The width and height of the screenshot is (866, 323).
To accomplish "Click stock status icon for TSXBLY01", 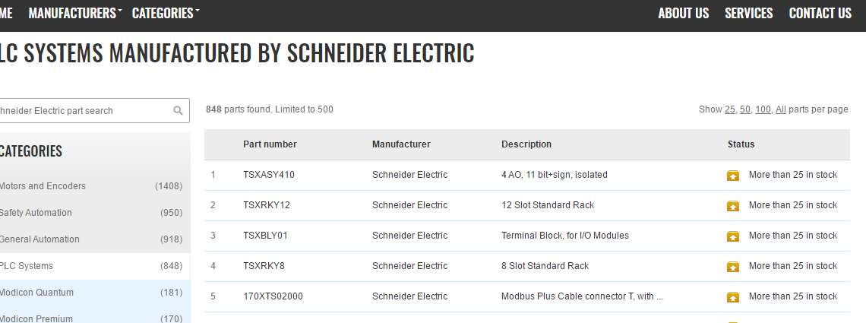I will [733, 236].
